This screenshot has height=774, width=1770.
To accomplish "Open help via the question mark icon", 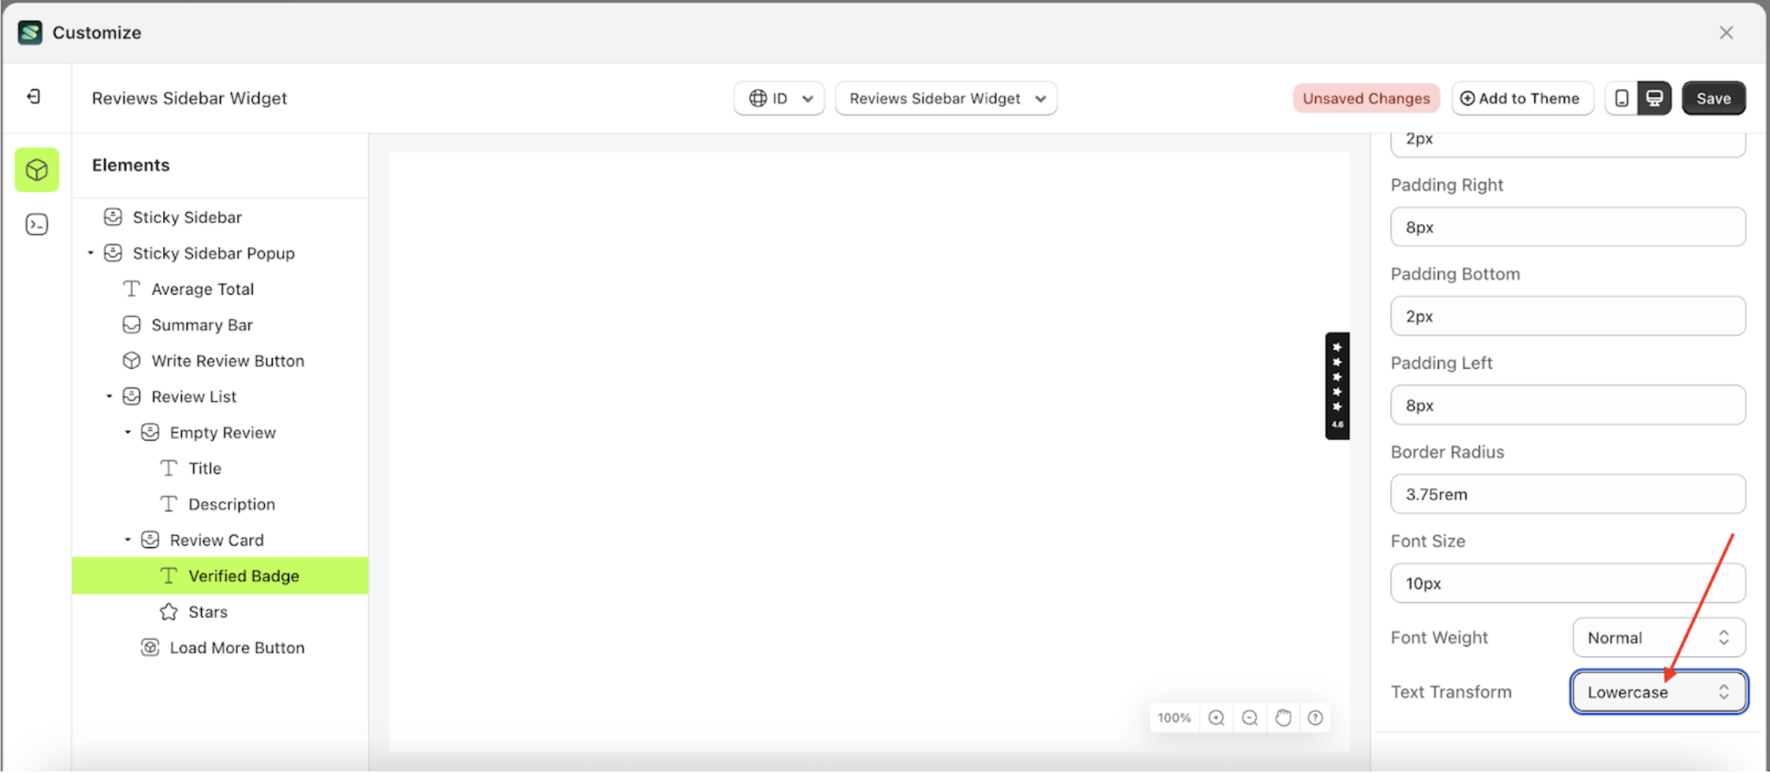I will pyautogui.click(x=1315, y=717).
